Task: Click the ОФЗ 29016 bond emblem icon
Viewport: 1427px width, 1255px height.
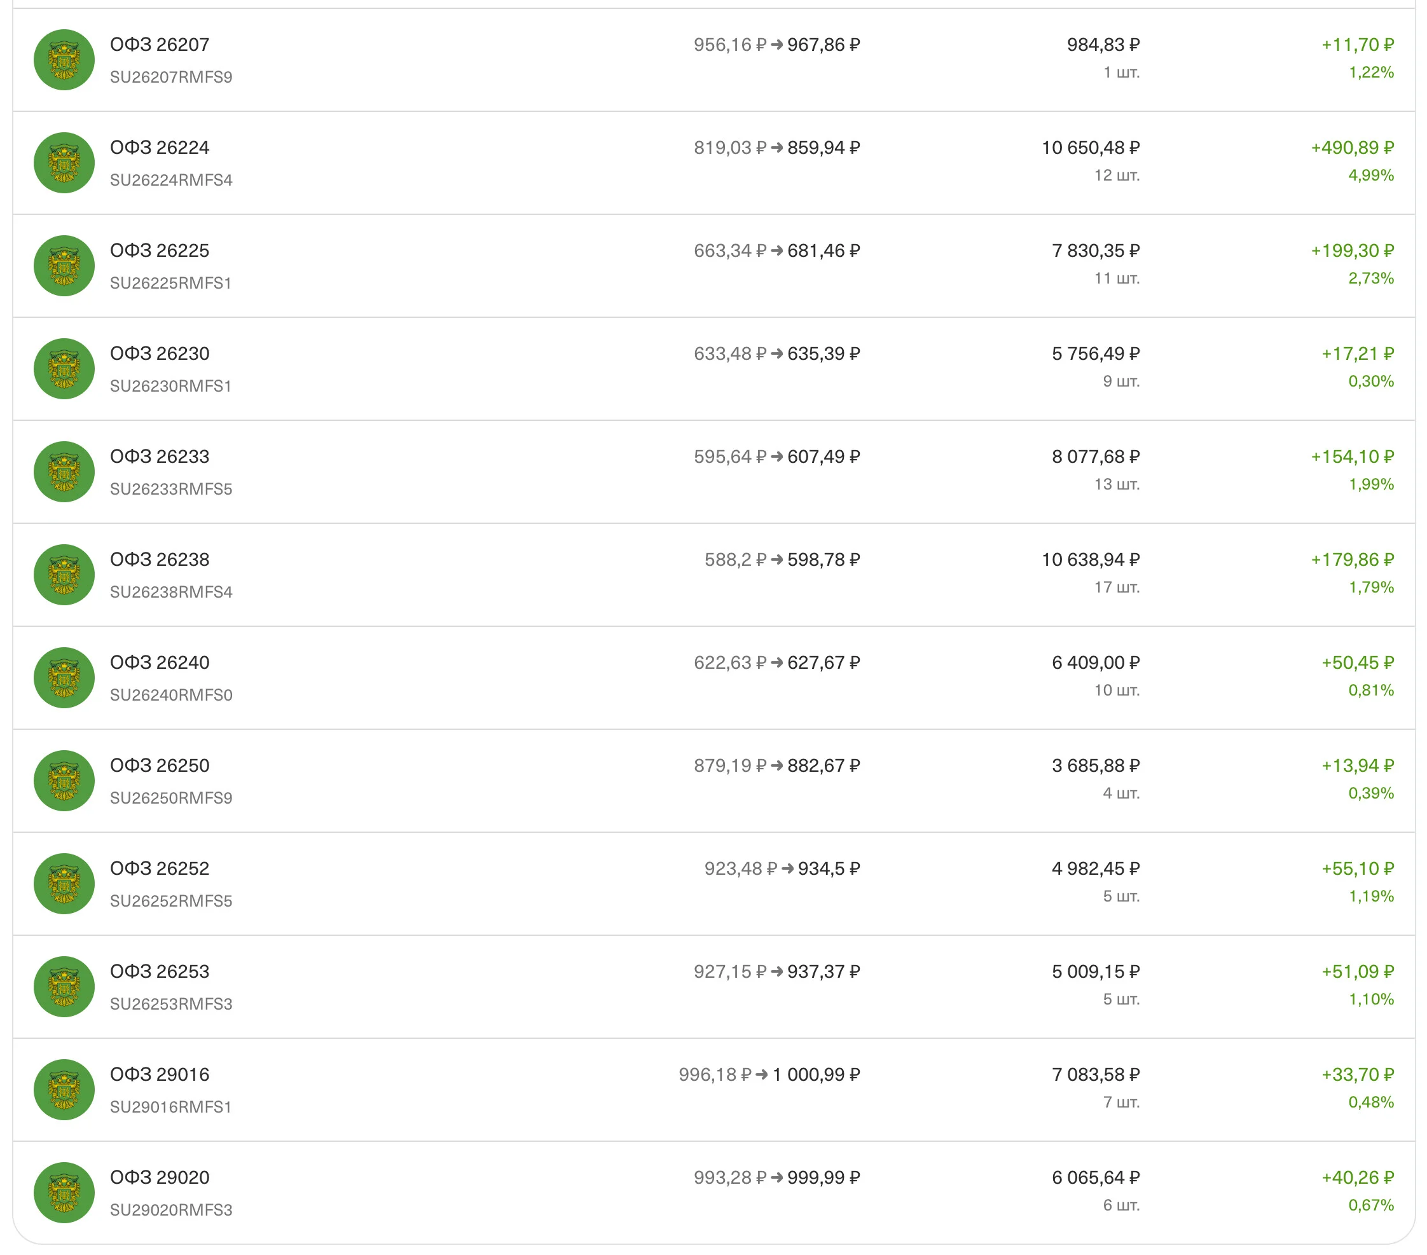Action: [64, 1090]
